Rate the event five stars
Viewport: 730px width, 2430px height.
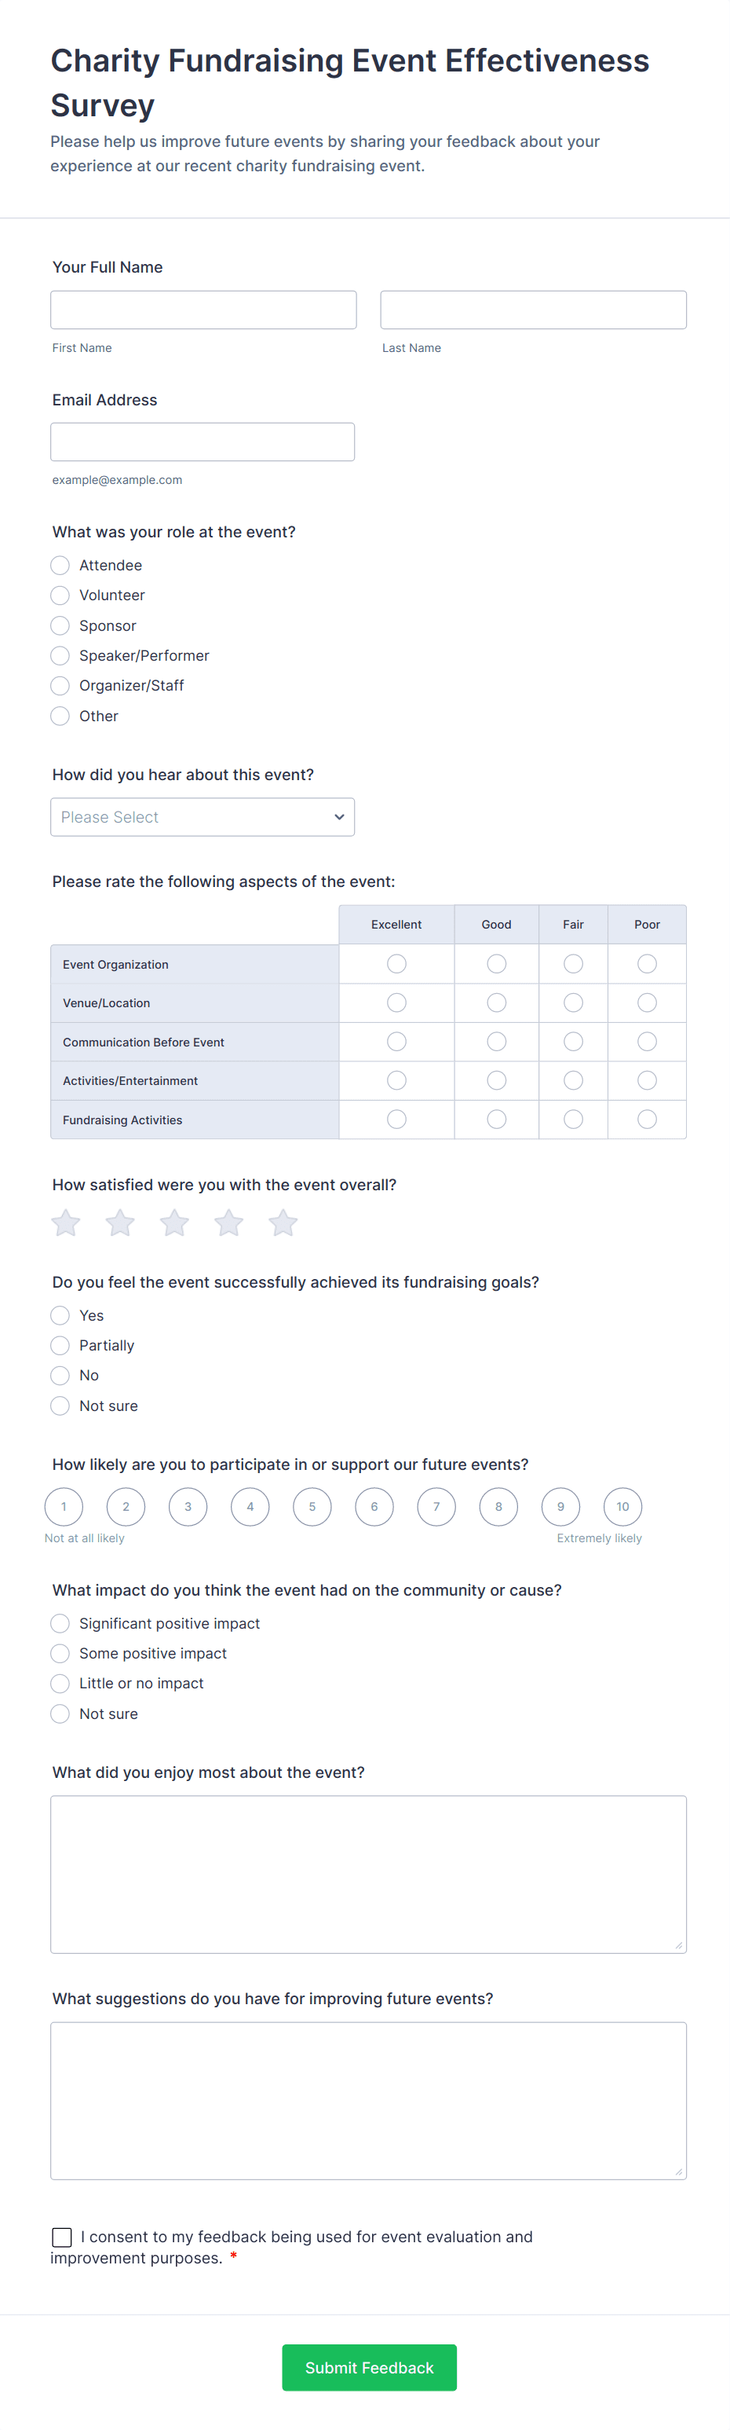pyautogui.click(x=283, y=1223)
